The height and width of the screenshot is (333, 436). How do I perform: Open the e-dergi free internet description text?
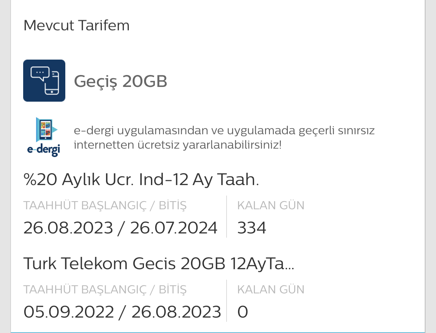point(224,137)
